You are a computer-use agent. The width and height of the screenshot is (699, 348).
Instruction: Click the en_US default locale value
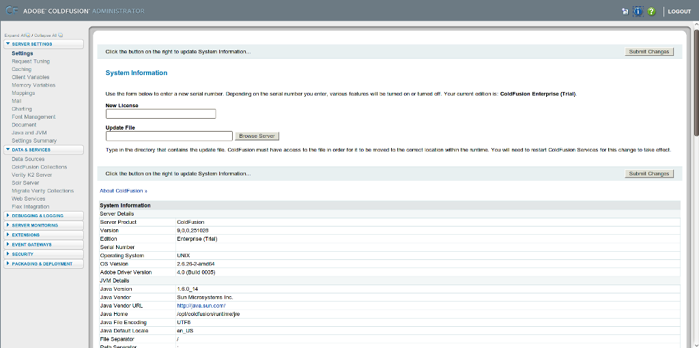(x=185, y=331)
